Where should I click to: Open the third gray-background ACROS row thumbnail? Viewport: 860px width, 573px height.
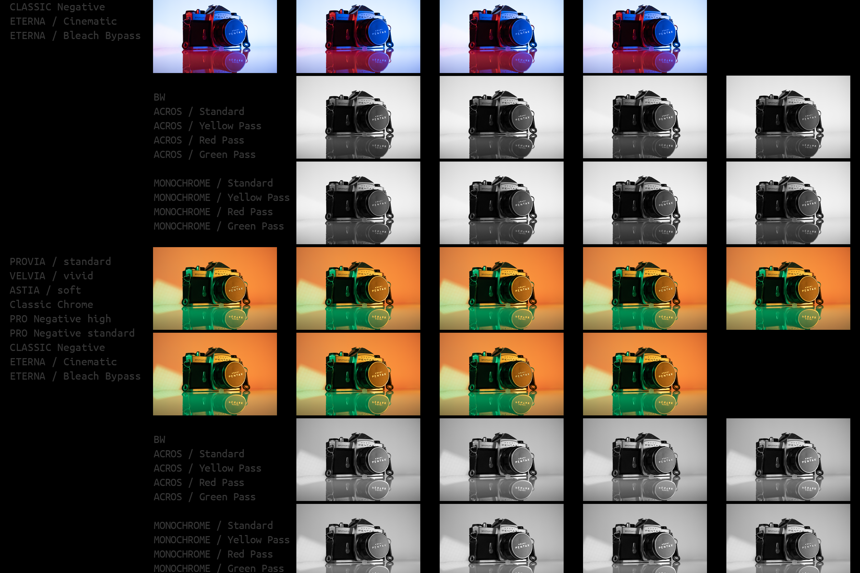pyautogui.click(x=645, y=460)
